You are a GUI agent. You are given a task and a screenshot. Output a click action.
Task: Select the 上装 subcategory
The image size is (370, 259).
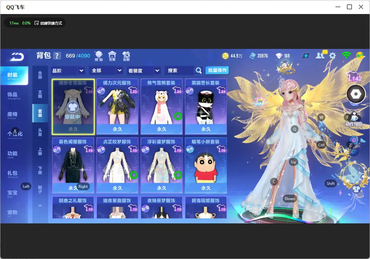click(40, 151)
